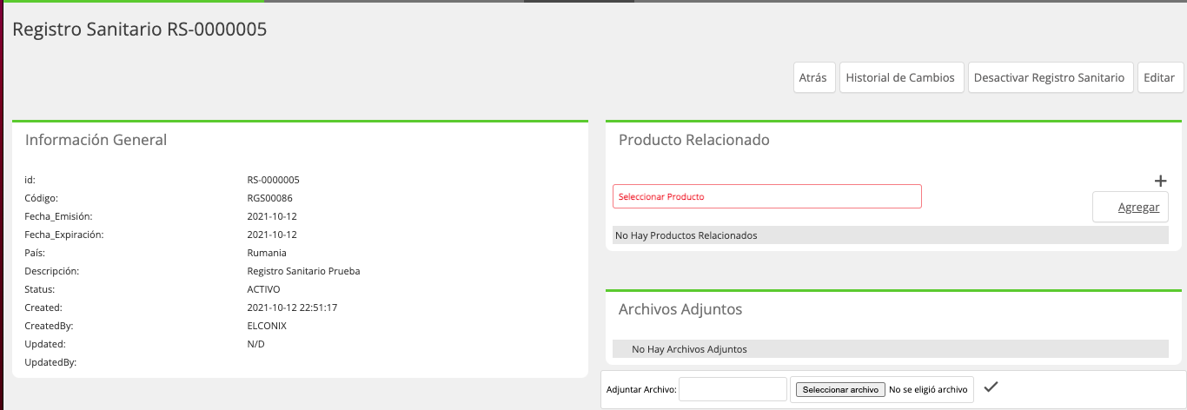Click the Updated value N/D
This screenshot has width=1187, height=410.
pos(255,344)
